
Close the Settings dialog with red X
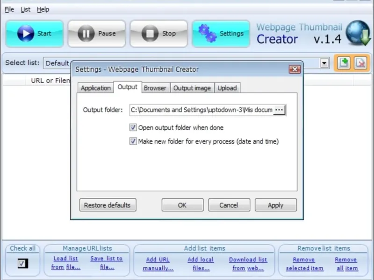(295, 69)
